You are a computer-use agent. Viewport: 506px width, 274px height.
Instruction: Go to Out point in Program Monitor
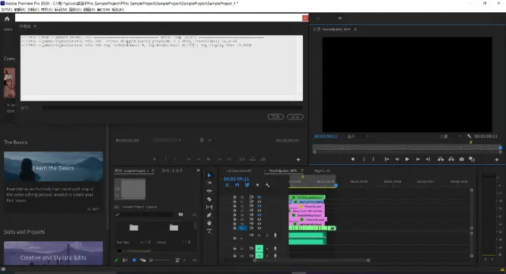[428, 159]
